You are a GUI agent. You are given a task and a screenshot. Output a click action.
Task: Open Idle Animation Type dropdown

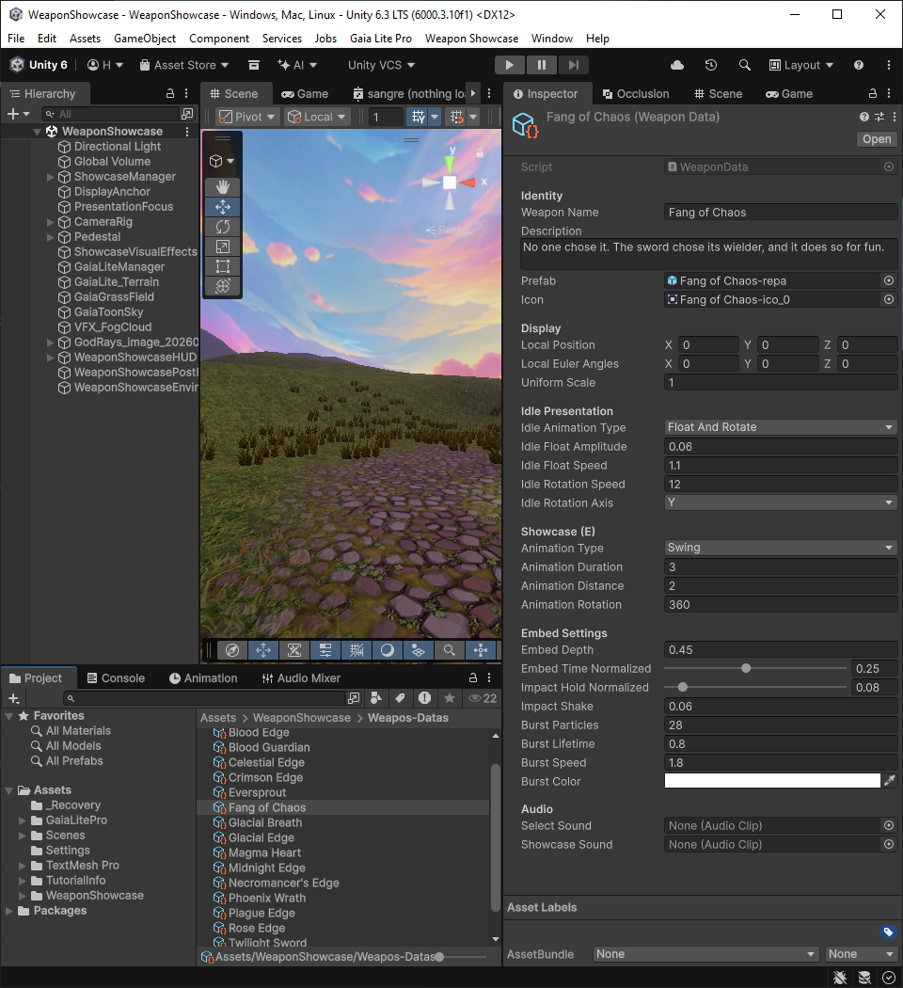coord(781,427)
